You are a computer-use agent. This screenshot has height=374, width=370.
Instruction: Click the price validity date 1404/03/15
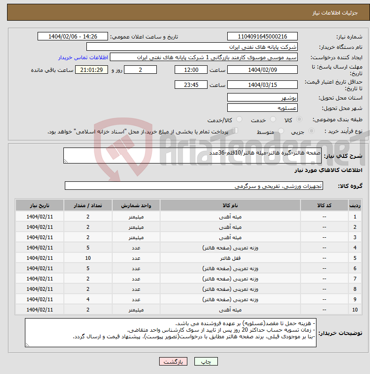[x=262, y=85]
